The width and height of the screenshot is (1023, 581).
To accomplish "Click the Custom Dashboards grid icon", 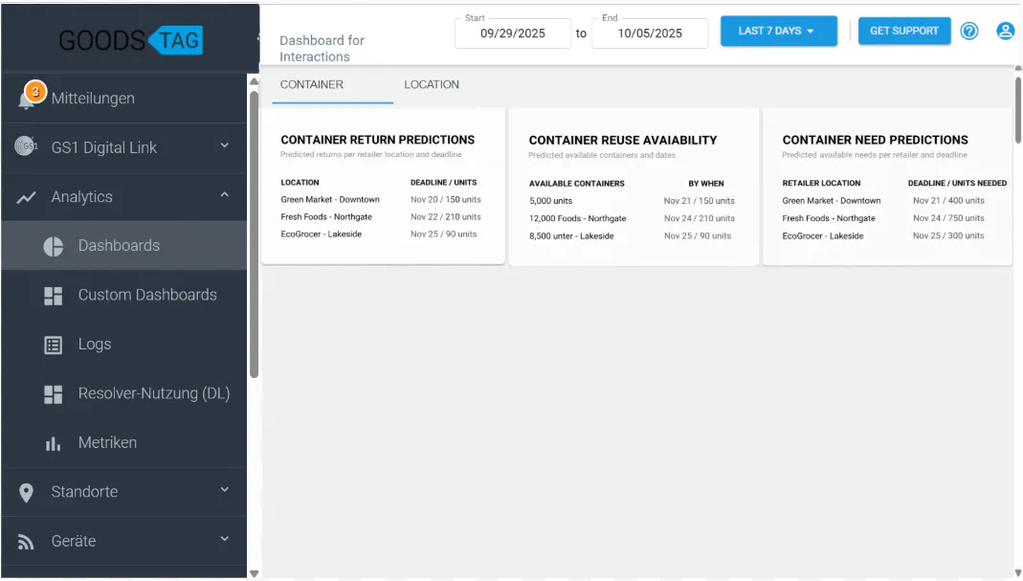I will tap(54, 296).
